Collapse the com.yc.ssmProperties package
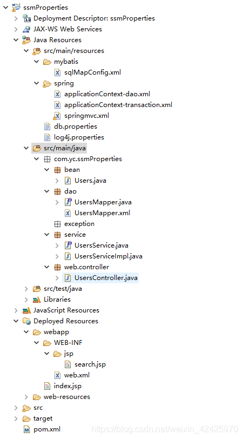Screen dimensions: 243x439 point(37,159)
